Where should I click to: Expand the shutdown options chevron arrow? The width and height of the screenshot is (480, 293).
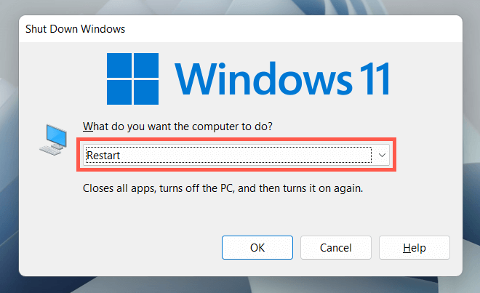point(383,154)
